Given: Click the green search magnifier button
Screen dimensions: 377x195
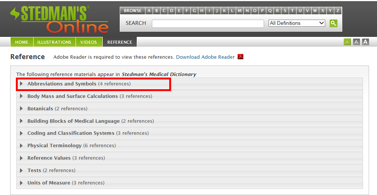Looking at the screenshot, I should [333, 23].
